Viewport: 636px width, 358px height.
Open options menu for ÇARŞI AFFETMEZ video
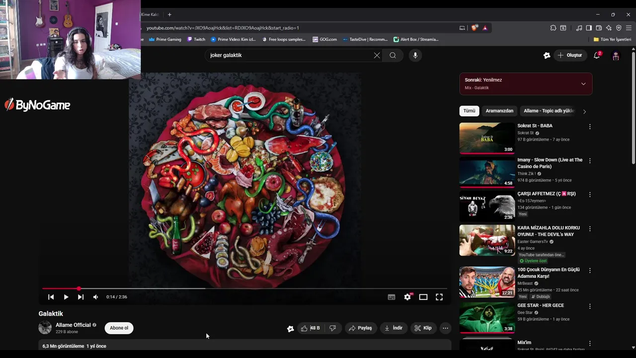click(x=590, y=194)
